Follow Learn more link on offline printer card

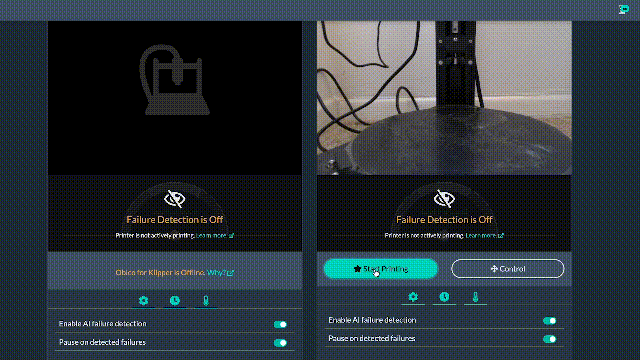point(215,235)
